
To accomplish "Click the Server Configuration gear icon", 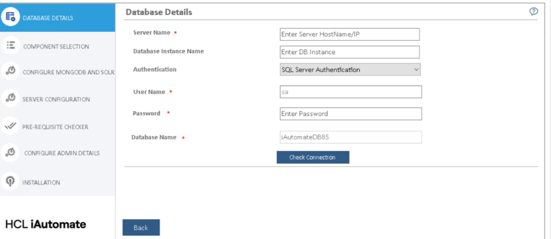I will 11,98.
